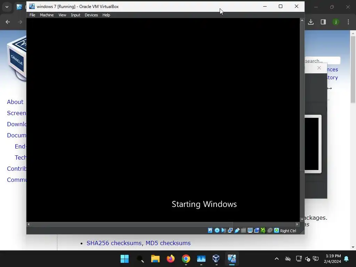Click the green CPU virtualization indicator icon
The height and width of the screenshot is (267, 356).
[263, 230]
